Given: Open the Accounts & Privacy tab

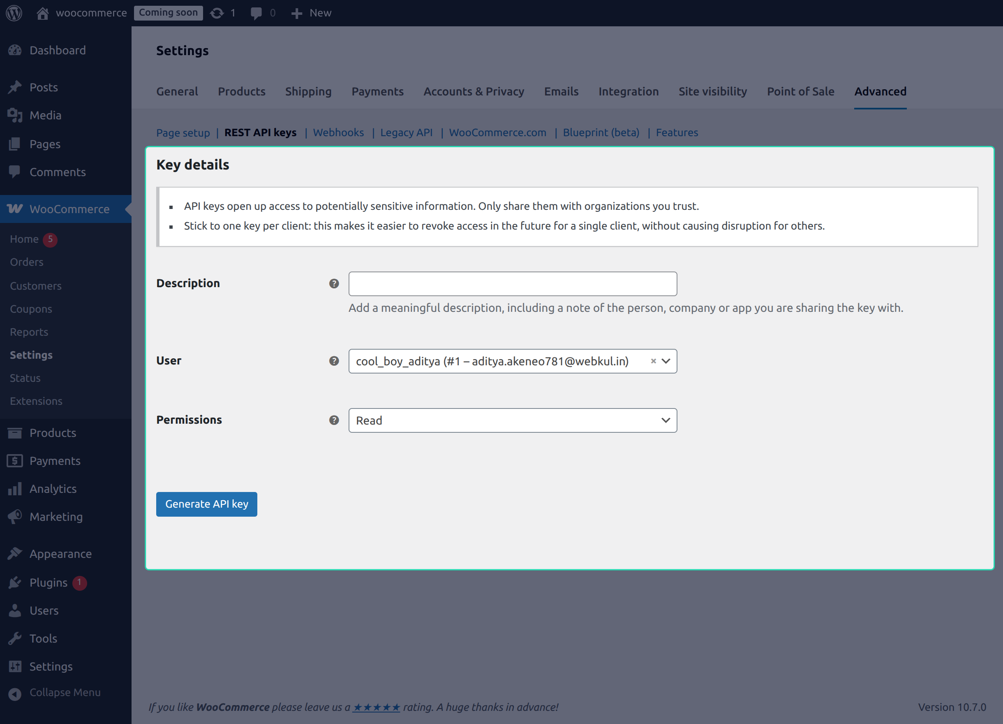Looking at the screenshot, I should [x=474, y=91].
